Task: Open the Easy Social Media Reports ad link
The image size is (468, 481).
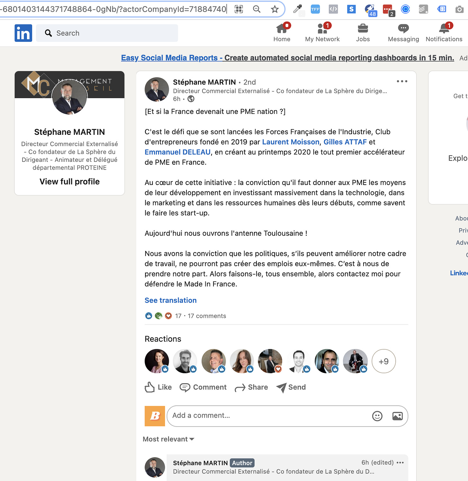Action: (x=288, y=58)
